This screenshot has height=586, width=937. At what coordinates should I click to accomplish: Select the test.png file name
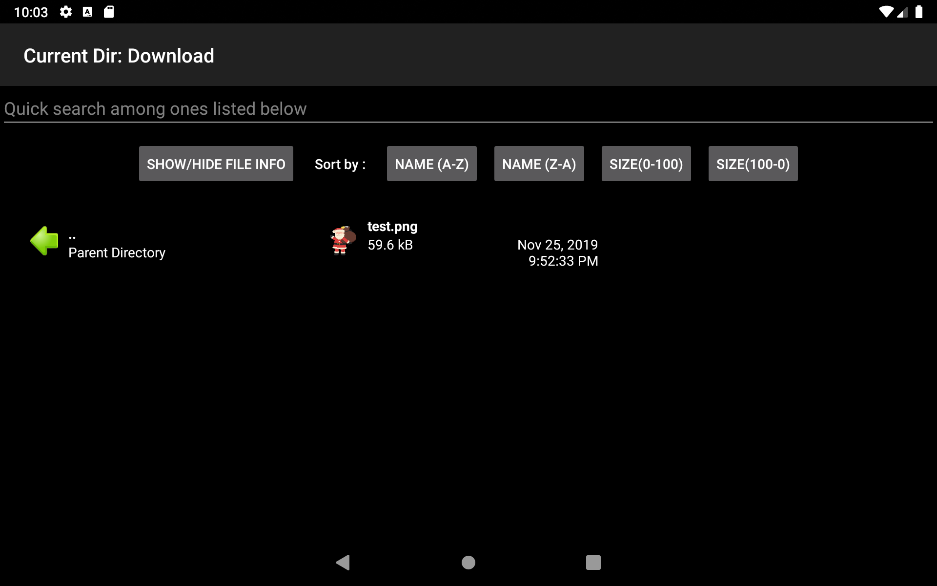(392, 227)
